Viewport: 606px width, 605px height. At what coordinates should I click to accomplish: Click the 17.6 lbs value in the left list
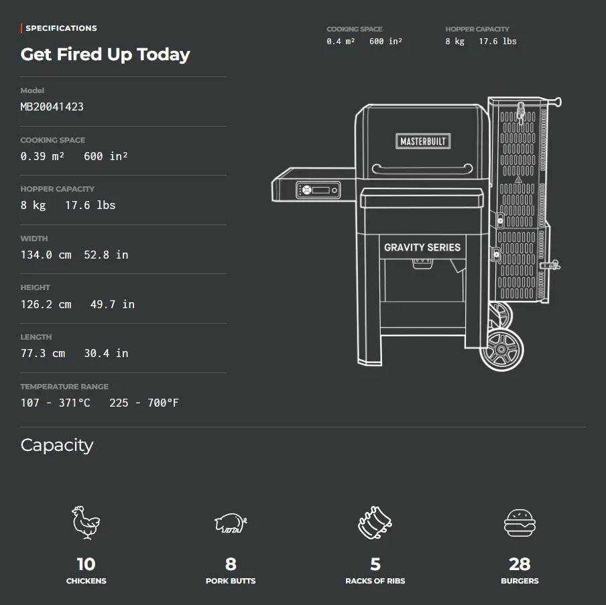[90, 205]
